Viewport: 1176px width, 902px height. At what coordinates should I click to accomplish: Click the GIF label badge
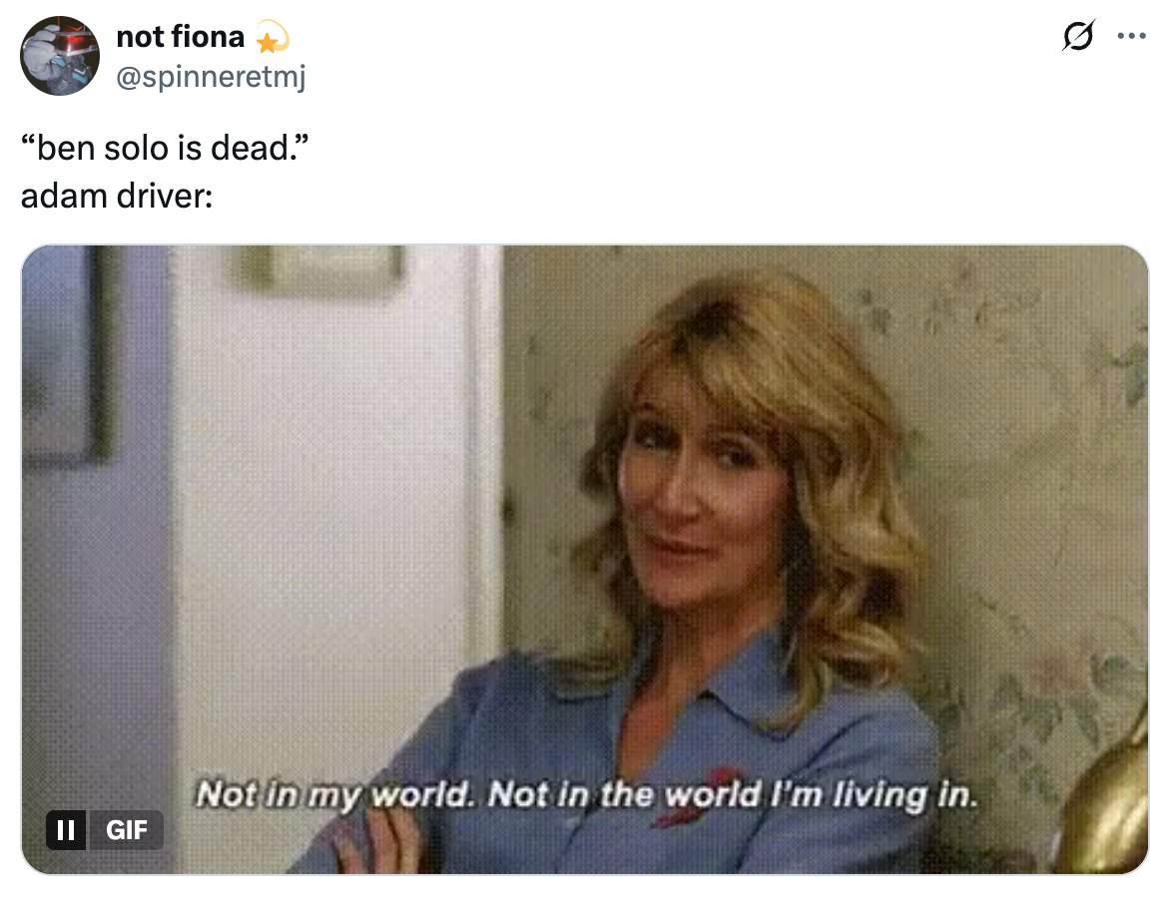[127, 829]
